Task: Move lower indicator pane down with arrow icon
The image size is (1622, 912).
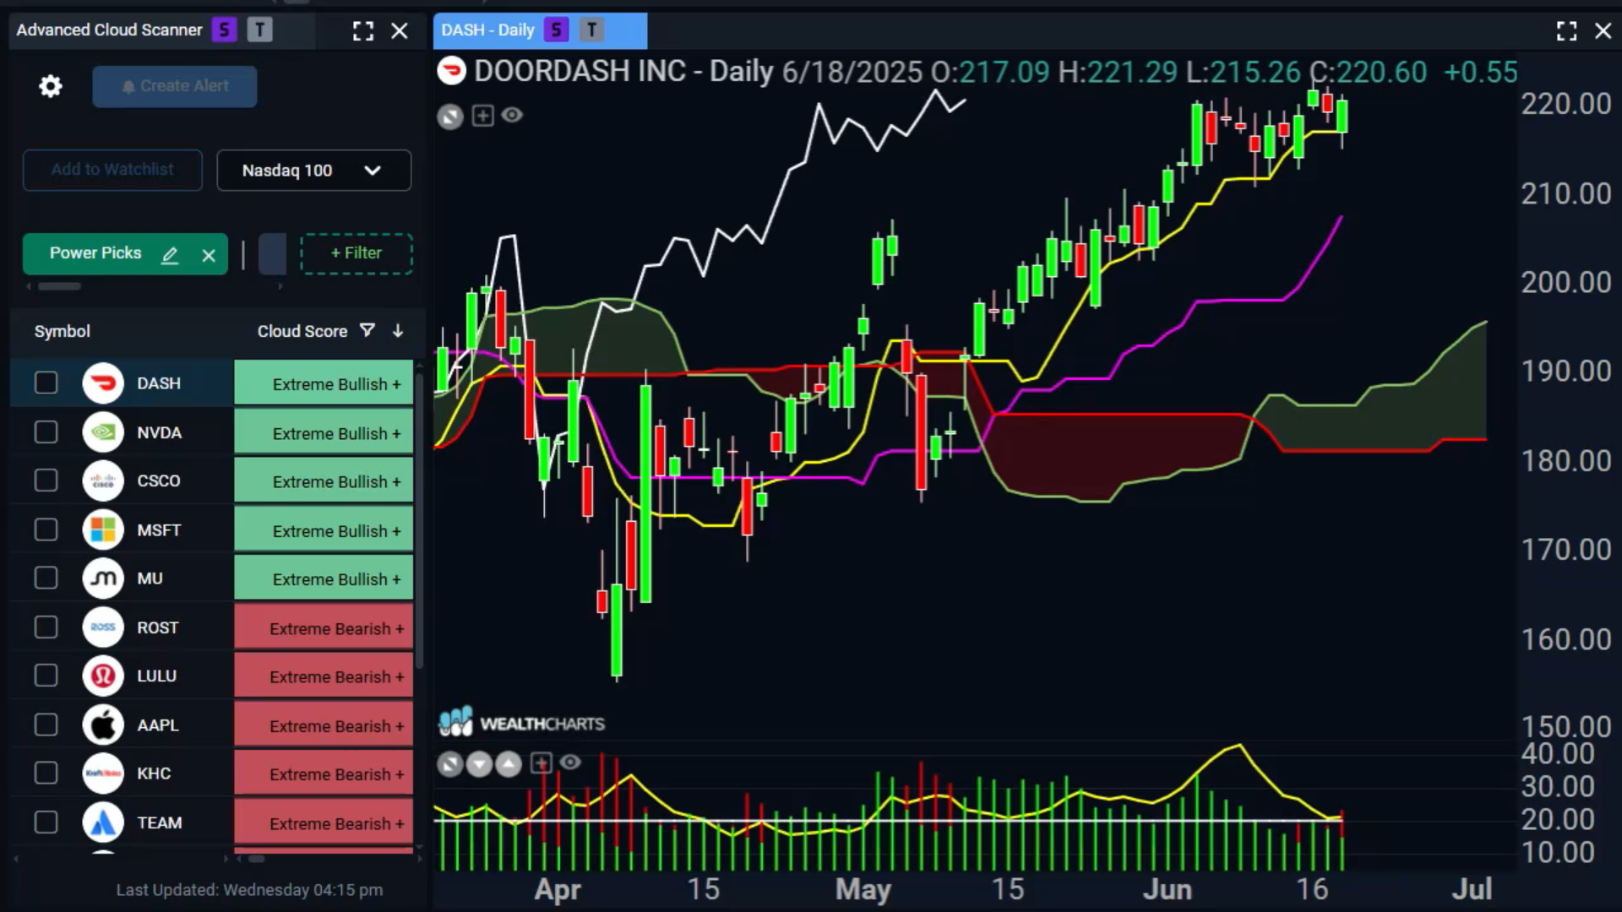Action: 479,764
